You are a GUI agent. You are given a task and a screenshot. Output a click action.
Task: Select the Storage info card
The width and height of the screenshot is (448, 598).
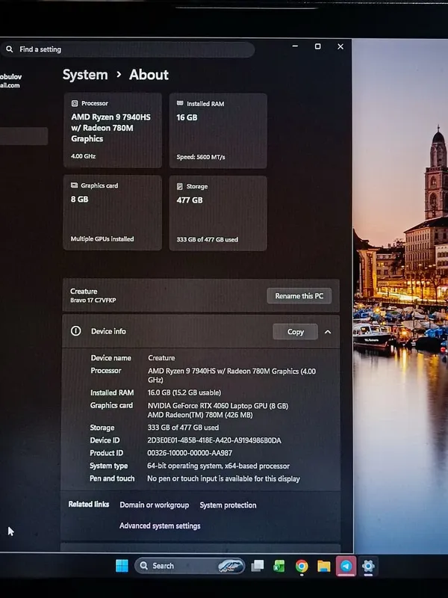point(218,213)
